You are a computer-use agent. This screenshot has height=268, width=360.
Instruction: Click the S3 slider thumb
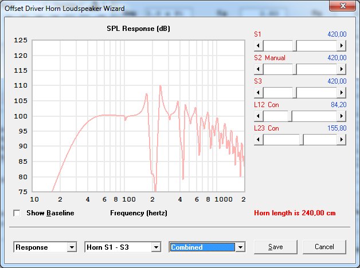pyautogui.click(x=295, y=93)
